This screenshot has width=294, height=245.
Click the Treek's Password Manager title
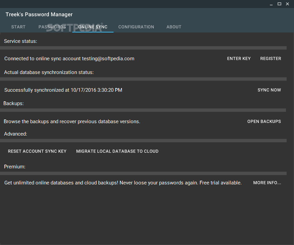tap(39, 14)
